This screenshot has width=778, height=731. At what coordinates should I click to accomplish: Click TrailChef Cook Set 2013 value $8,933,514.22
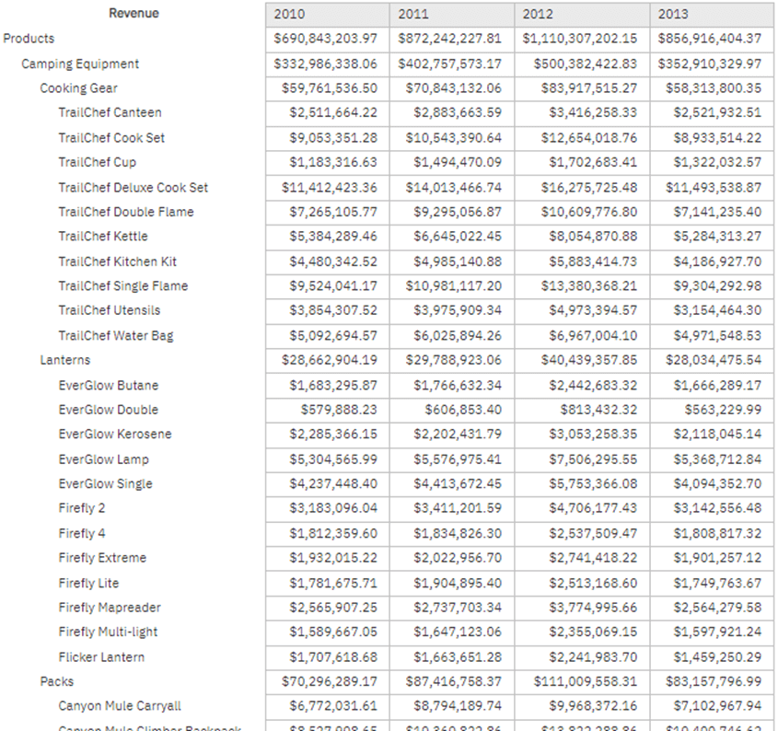tap(717, 138)
